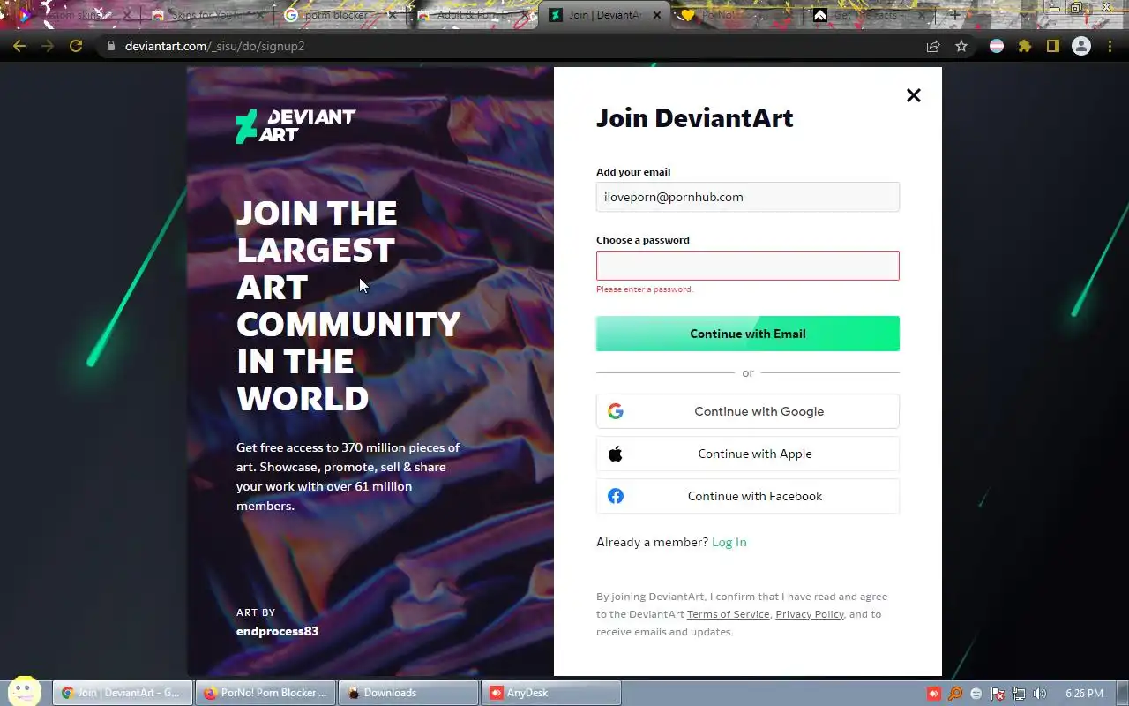Screen dimensions: 1129x706
Task: Open Chrome three-dot menu
Action: [x=1110, y=46]
